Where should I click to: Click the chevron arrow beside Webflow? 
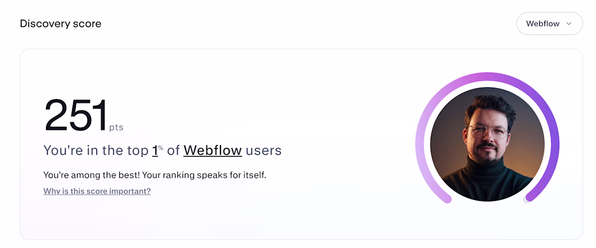point(569,24)
